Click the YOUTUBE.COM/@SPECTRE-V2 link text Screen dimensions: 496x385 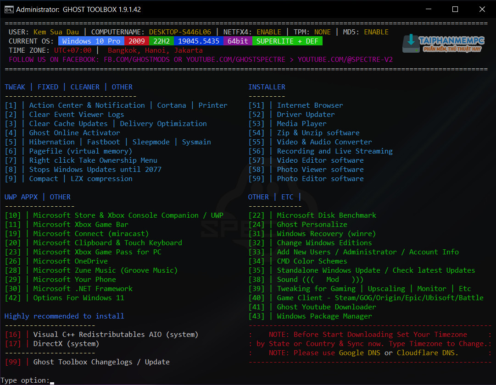tap(345, 60)
